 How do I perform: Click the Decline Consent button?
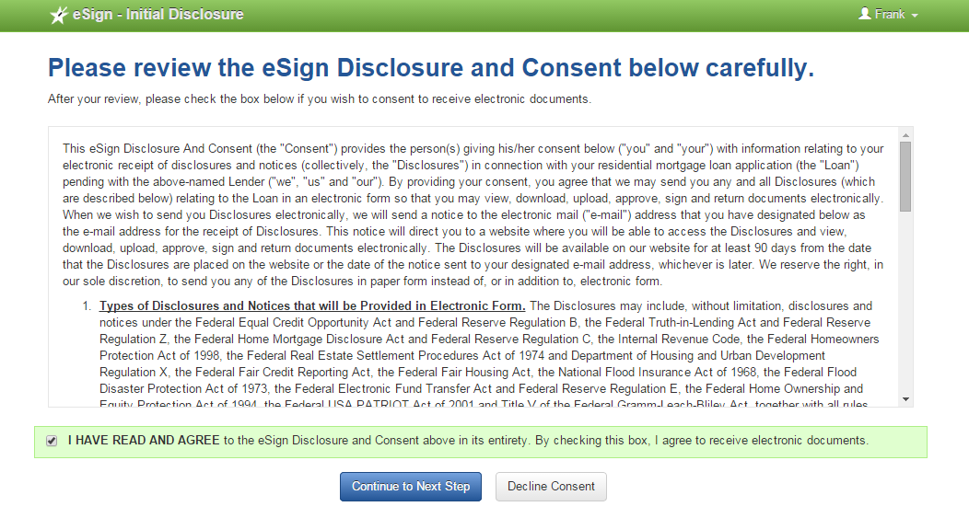click(551, 487)
